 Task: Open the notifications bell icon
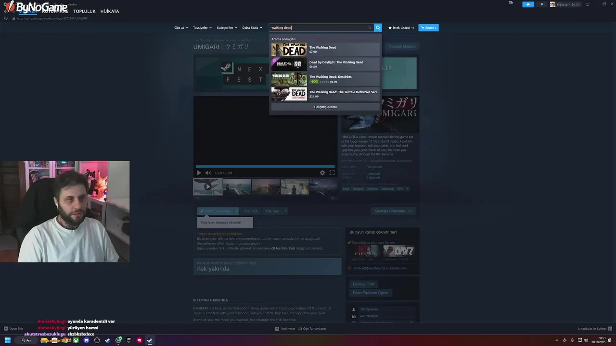coord(541,4)
